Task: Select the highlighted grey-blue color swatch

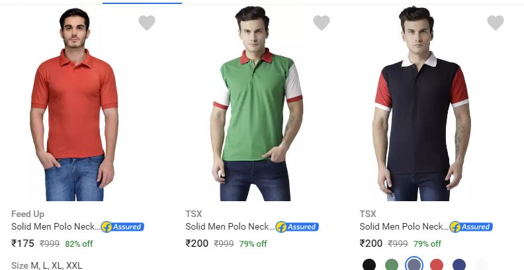Action: click(x=414, y=265)
